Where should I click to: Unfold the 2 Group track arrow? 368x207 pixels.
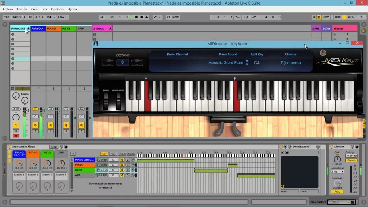pyautogui.click(x=110, y=28)
